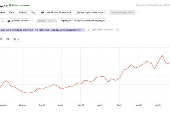Open 'Данные: без роботов' dropdown

coord(121,12)
